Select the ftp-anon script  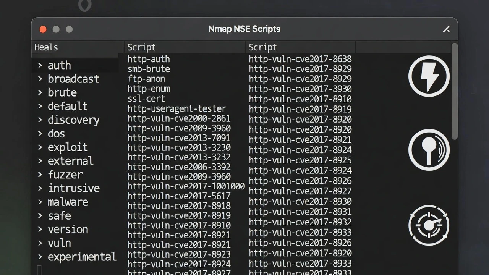coord(146,79)
